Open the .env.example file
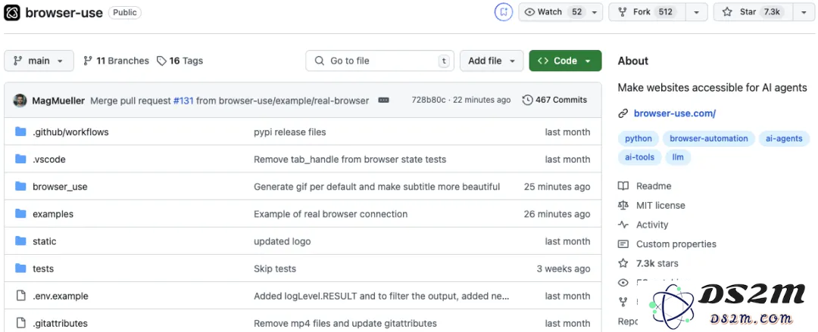818x332 pixels. click(x=61, y=296)
